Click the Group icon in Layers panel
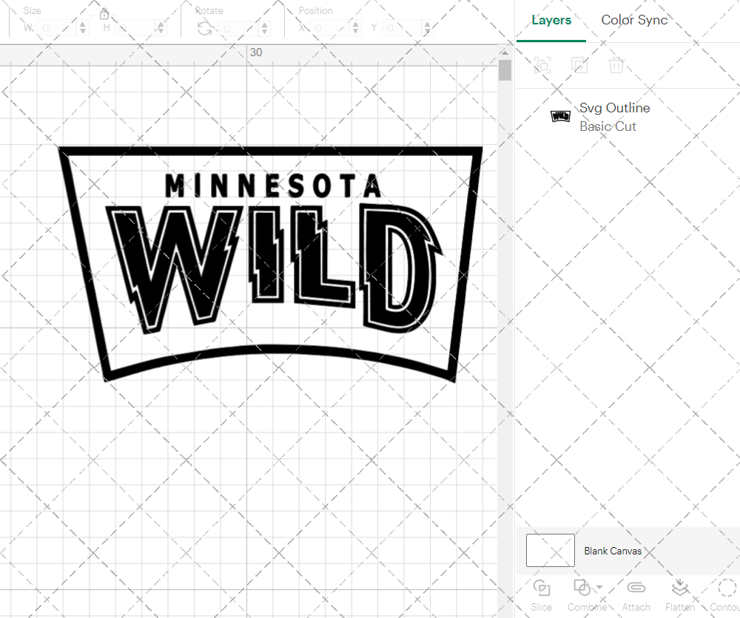 (542, 65)
